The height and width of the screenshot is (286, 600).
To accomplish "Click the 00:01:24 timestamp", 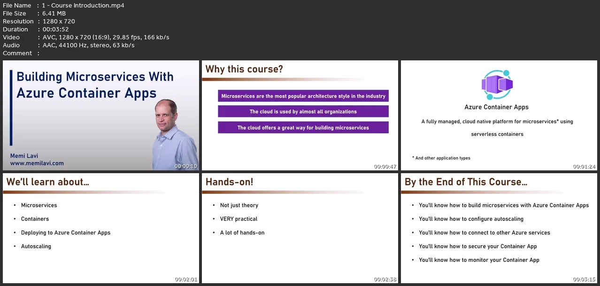I will tap(584, 166).
